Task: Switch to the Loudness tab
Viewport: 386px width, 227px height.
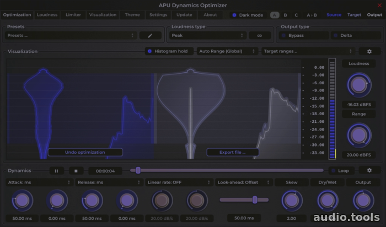Action: click(47, 15)
